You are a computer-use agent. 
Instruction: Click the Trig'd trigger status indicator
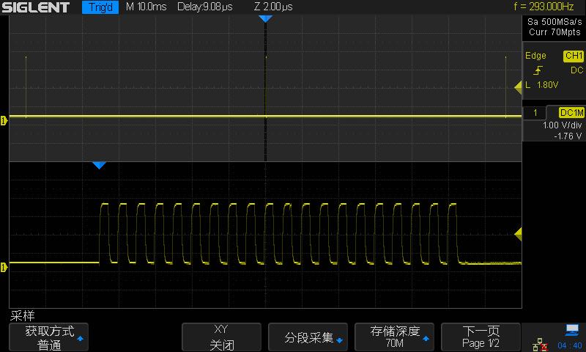[x=100, y=7]
